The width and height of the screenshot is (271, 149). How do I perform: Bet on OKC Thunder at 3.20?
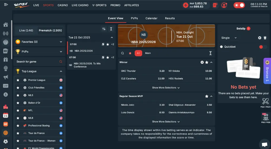pyautogui.click(x=143, y=71)
